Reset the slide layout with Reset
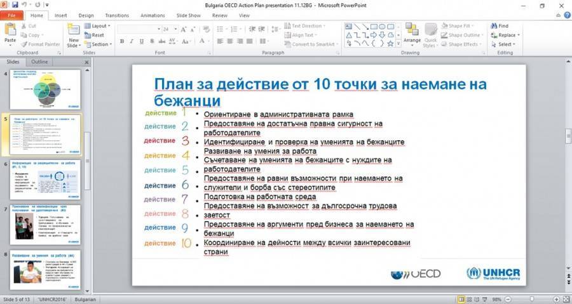 point(95,36)
